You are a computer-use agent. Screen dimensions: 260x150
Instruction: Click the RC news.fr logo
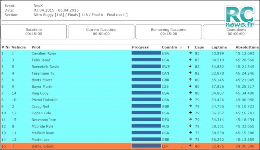tap(240, 16)
